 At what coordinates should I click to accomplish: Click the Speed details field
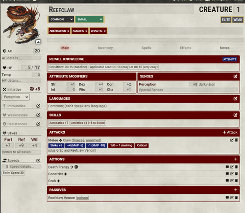point(25,166)
